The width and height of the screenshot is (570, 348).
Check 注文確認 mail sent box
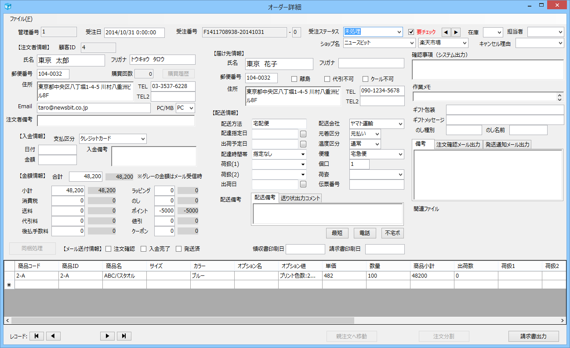[109, 249]
